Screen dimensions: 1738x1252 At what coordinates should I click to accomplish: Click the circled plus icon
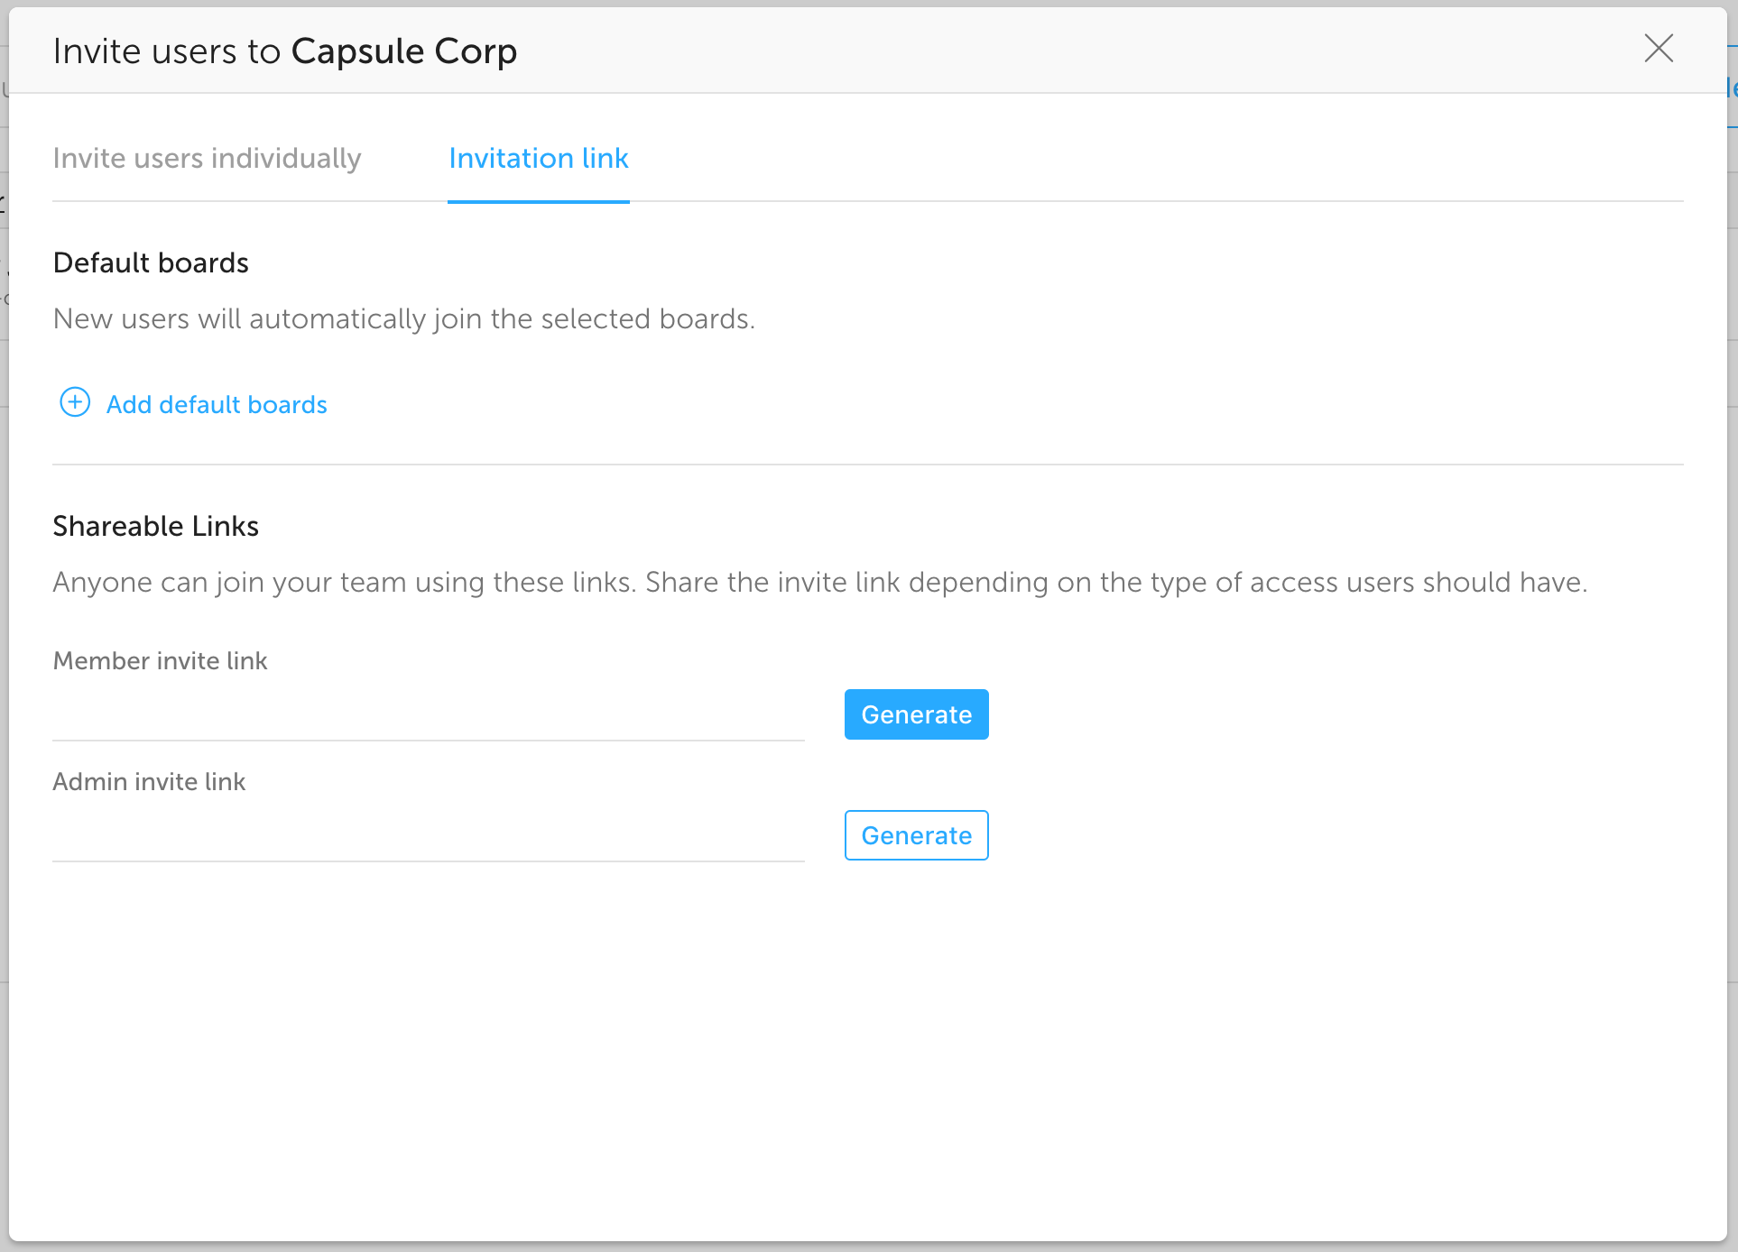click(x=75, y=402)
